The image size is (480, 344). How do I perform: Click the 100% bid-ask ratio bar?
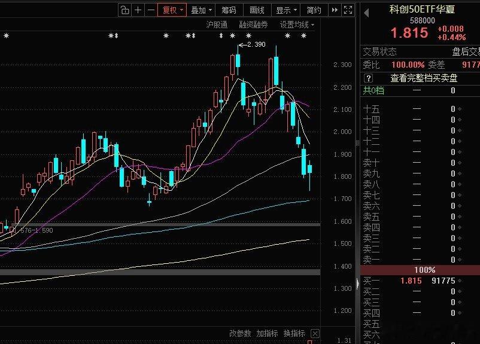click(420, 270)
